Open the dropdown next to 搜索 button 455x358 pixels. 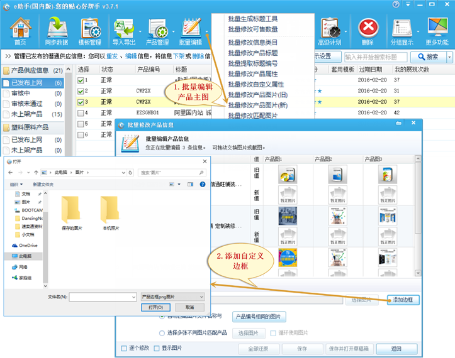[449, 57]
